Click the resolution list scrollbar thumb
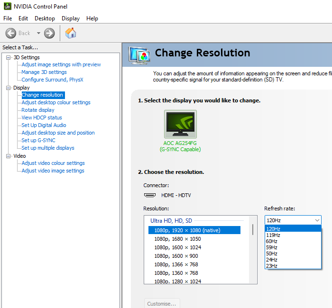The height and width of the screenshot is (308, 332). coord(253,229)
